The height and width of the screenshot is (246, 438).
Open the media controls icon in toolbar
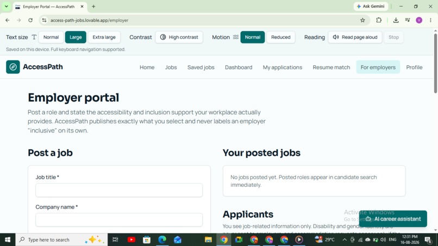[408, 20]
